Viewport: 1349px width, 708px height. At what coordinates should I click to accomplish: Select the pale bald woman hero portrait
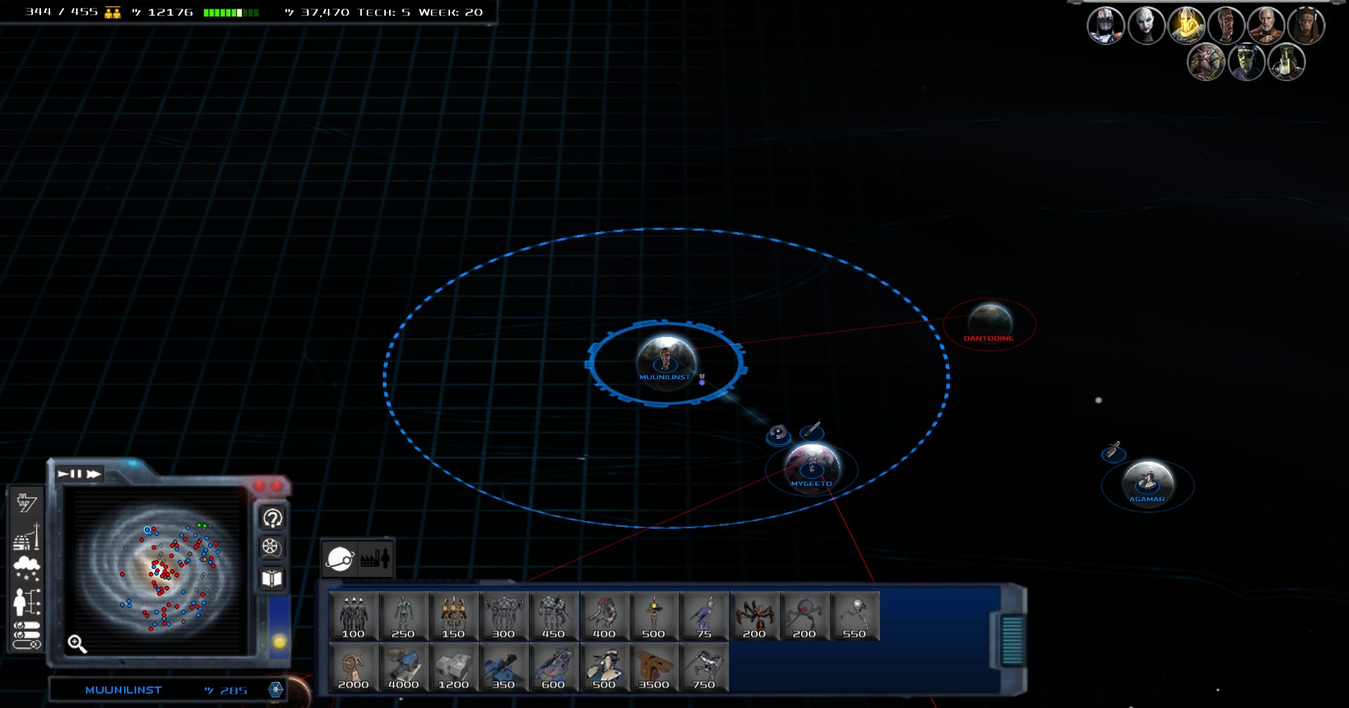(x=1146, y=26)
